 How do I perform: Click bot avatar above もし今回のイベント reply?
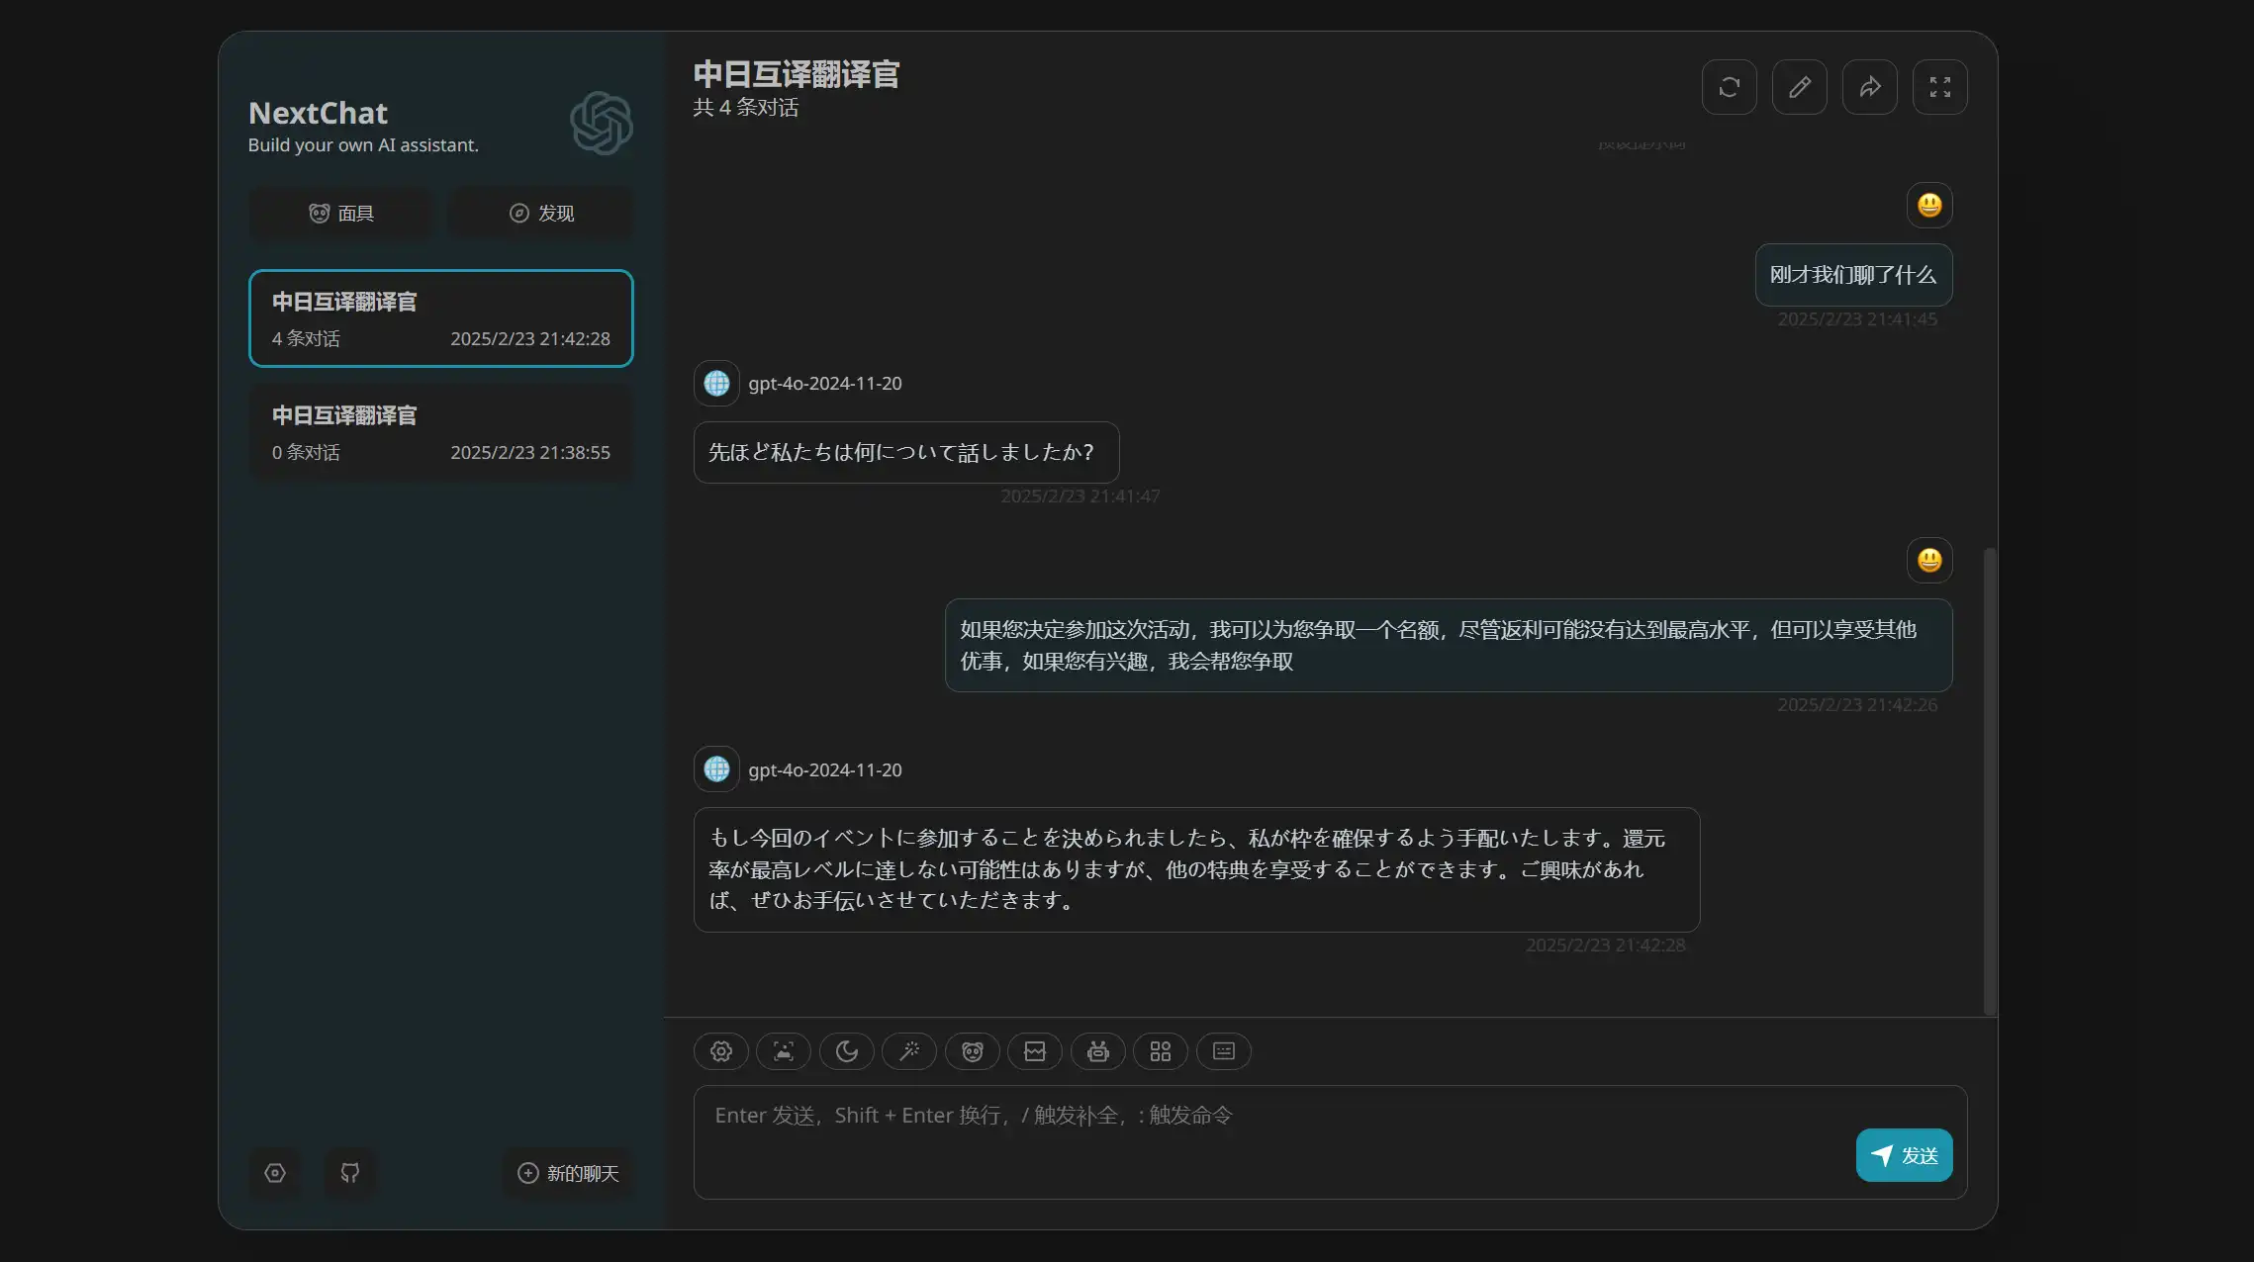tap(716, 768)
